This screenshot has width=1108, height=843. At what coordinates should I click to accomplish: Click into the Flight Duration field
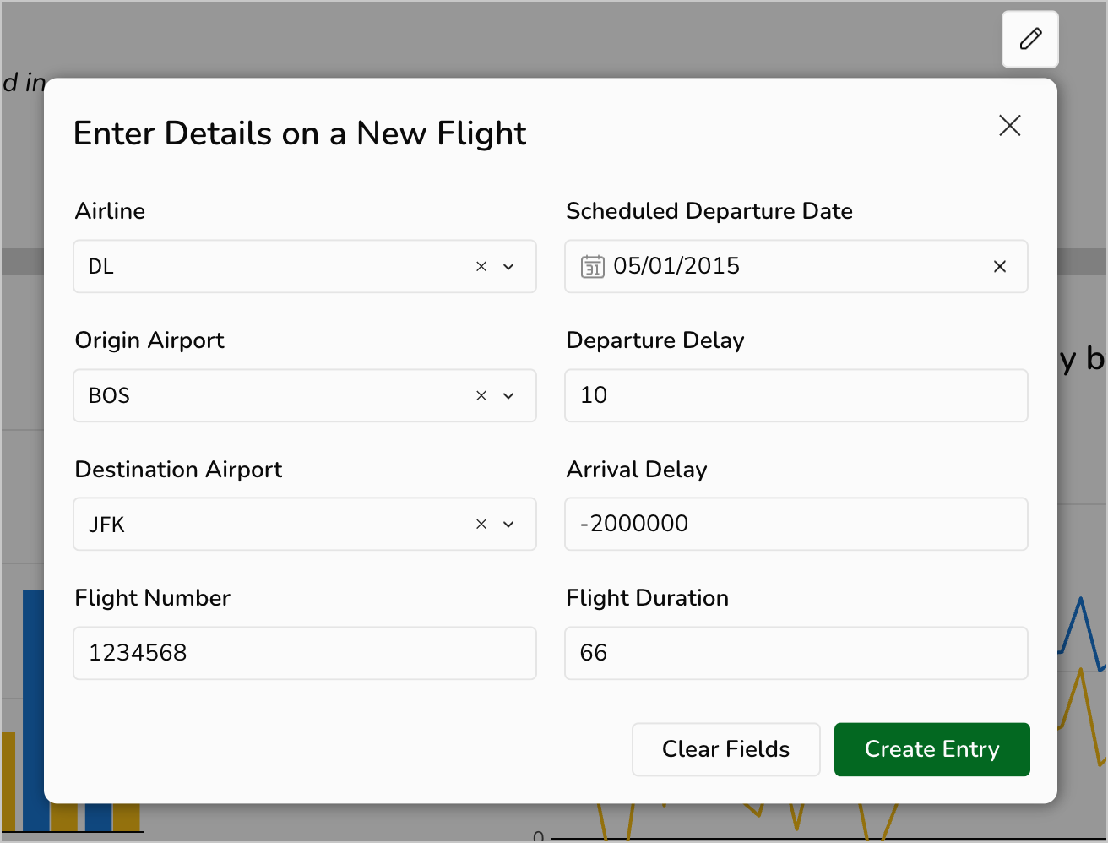[x=796, y=653]
